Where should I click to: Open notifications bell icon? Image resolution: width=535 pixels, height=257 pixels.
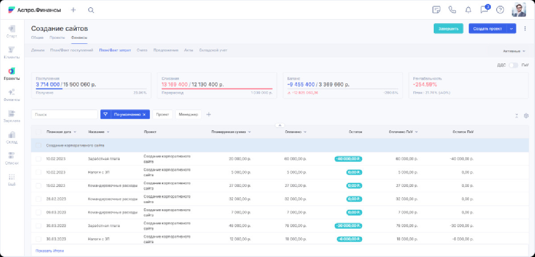pos(468,10)
